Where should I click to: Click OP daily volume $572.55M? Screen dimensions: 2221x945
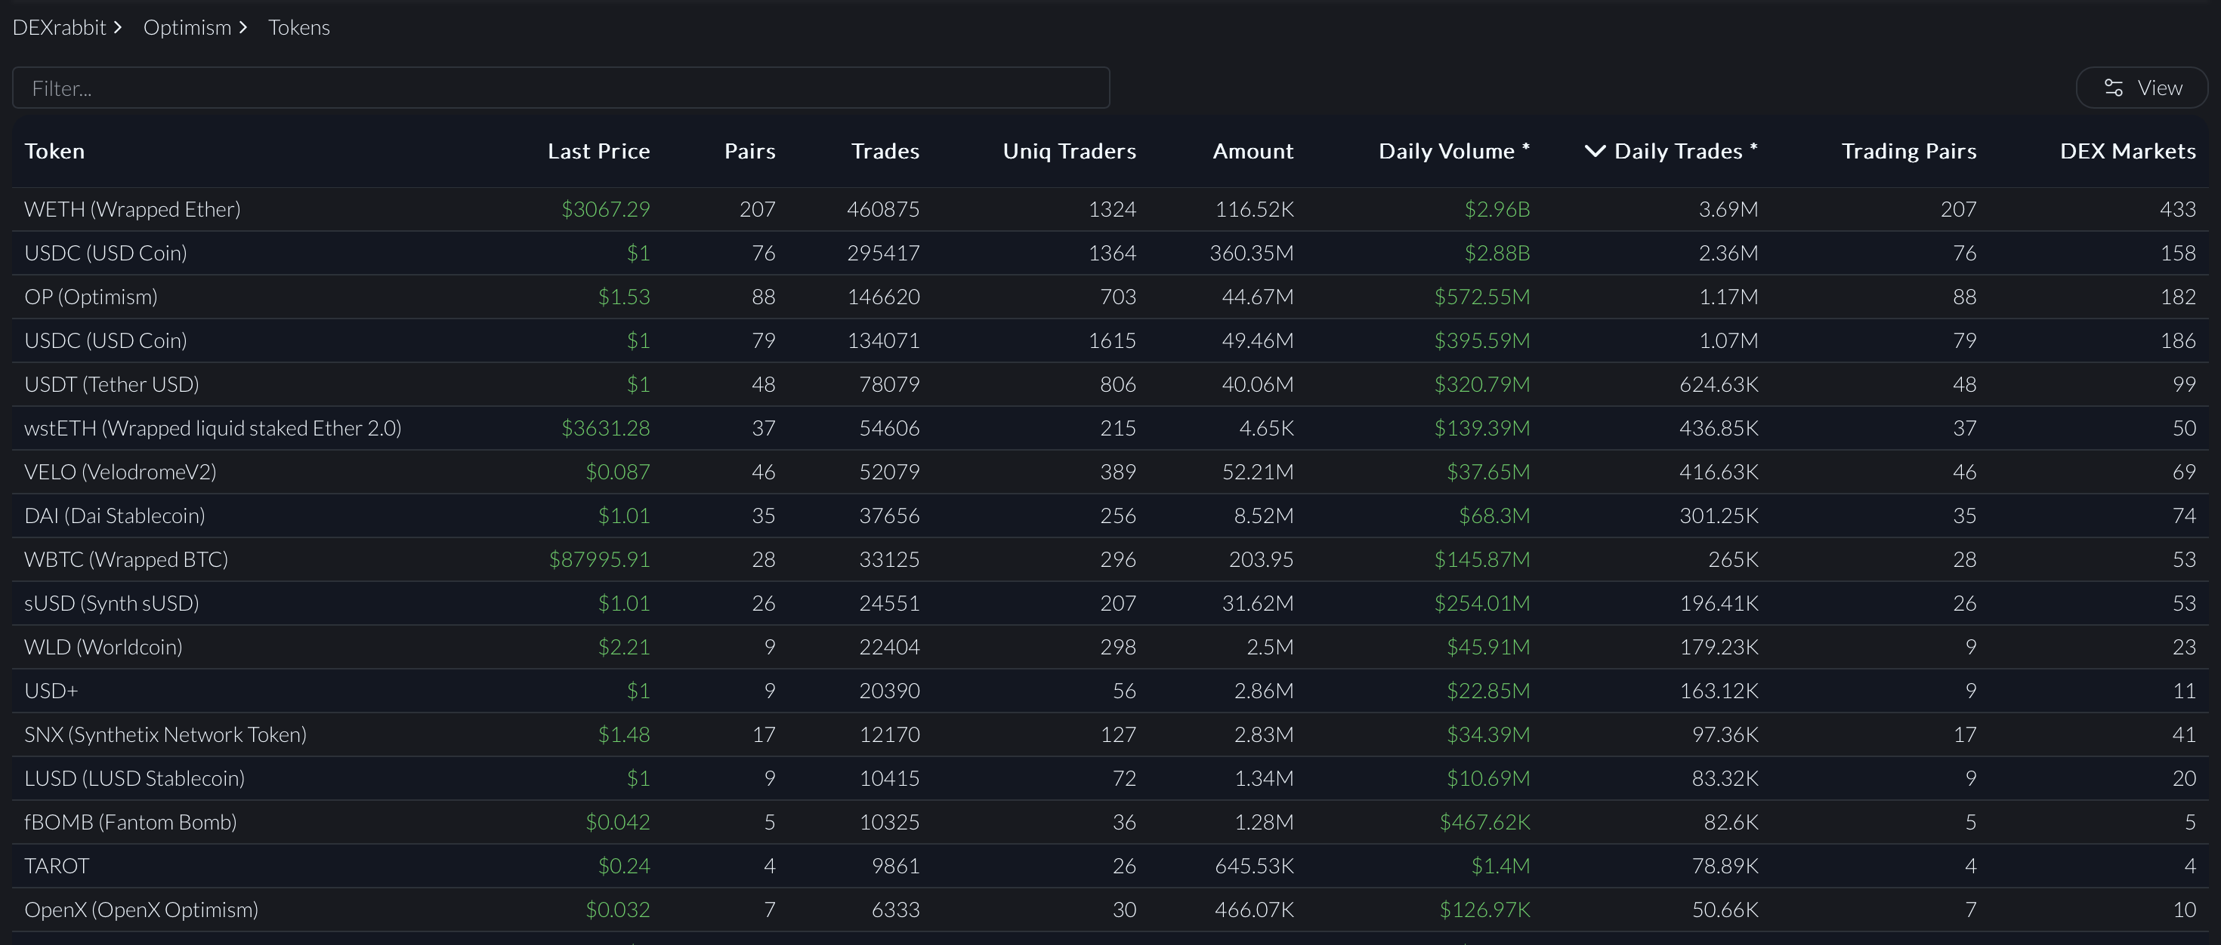pyautogui.click(x=1482, y=297)
